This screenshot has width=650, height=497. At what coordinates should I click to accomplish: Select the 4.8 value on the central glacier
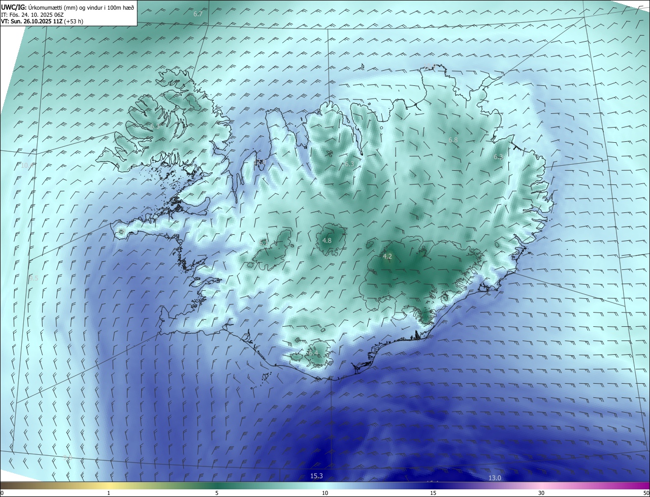tap(327, 240)
